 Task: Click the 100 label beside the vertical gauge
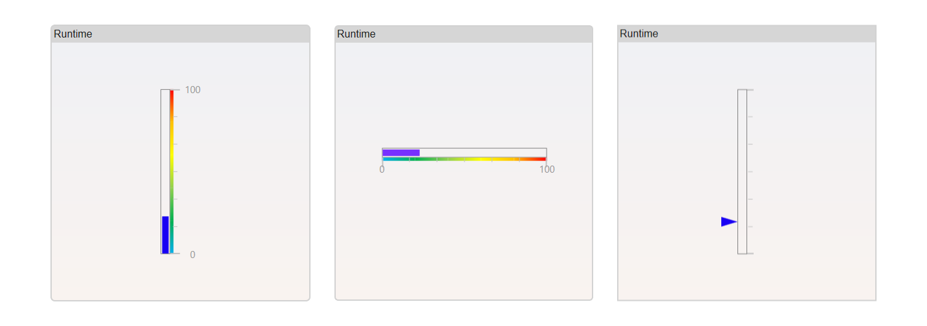193,90
